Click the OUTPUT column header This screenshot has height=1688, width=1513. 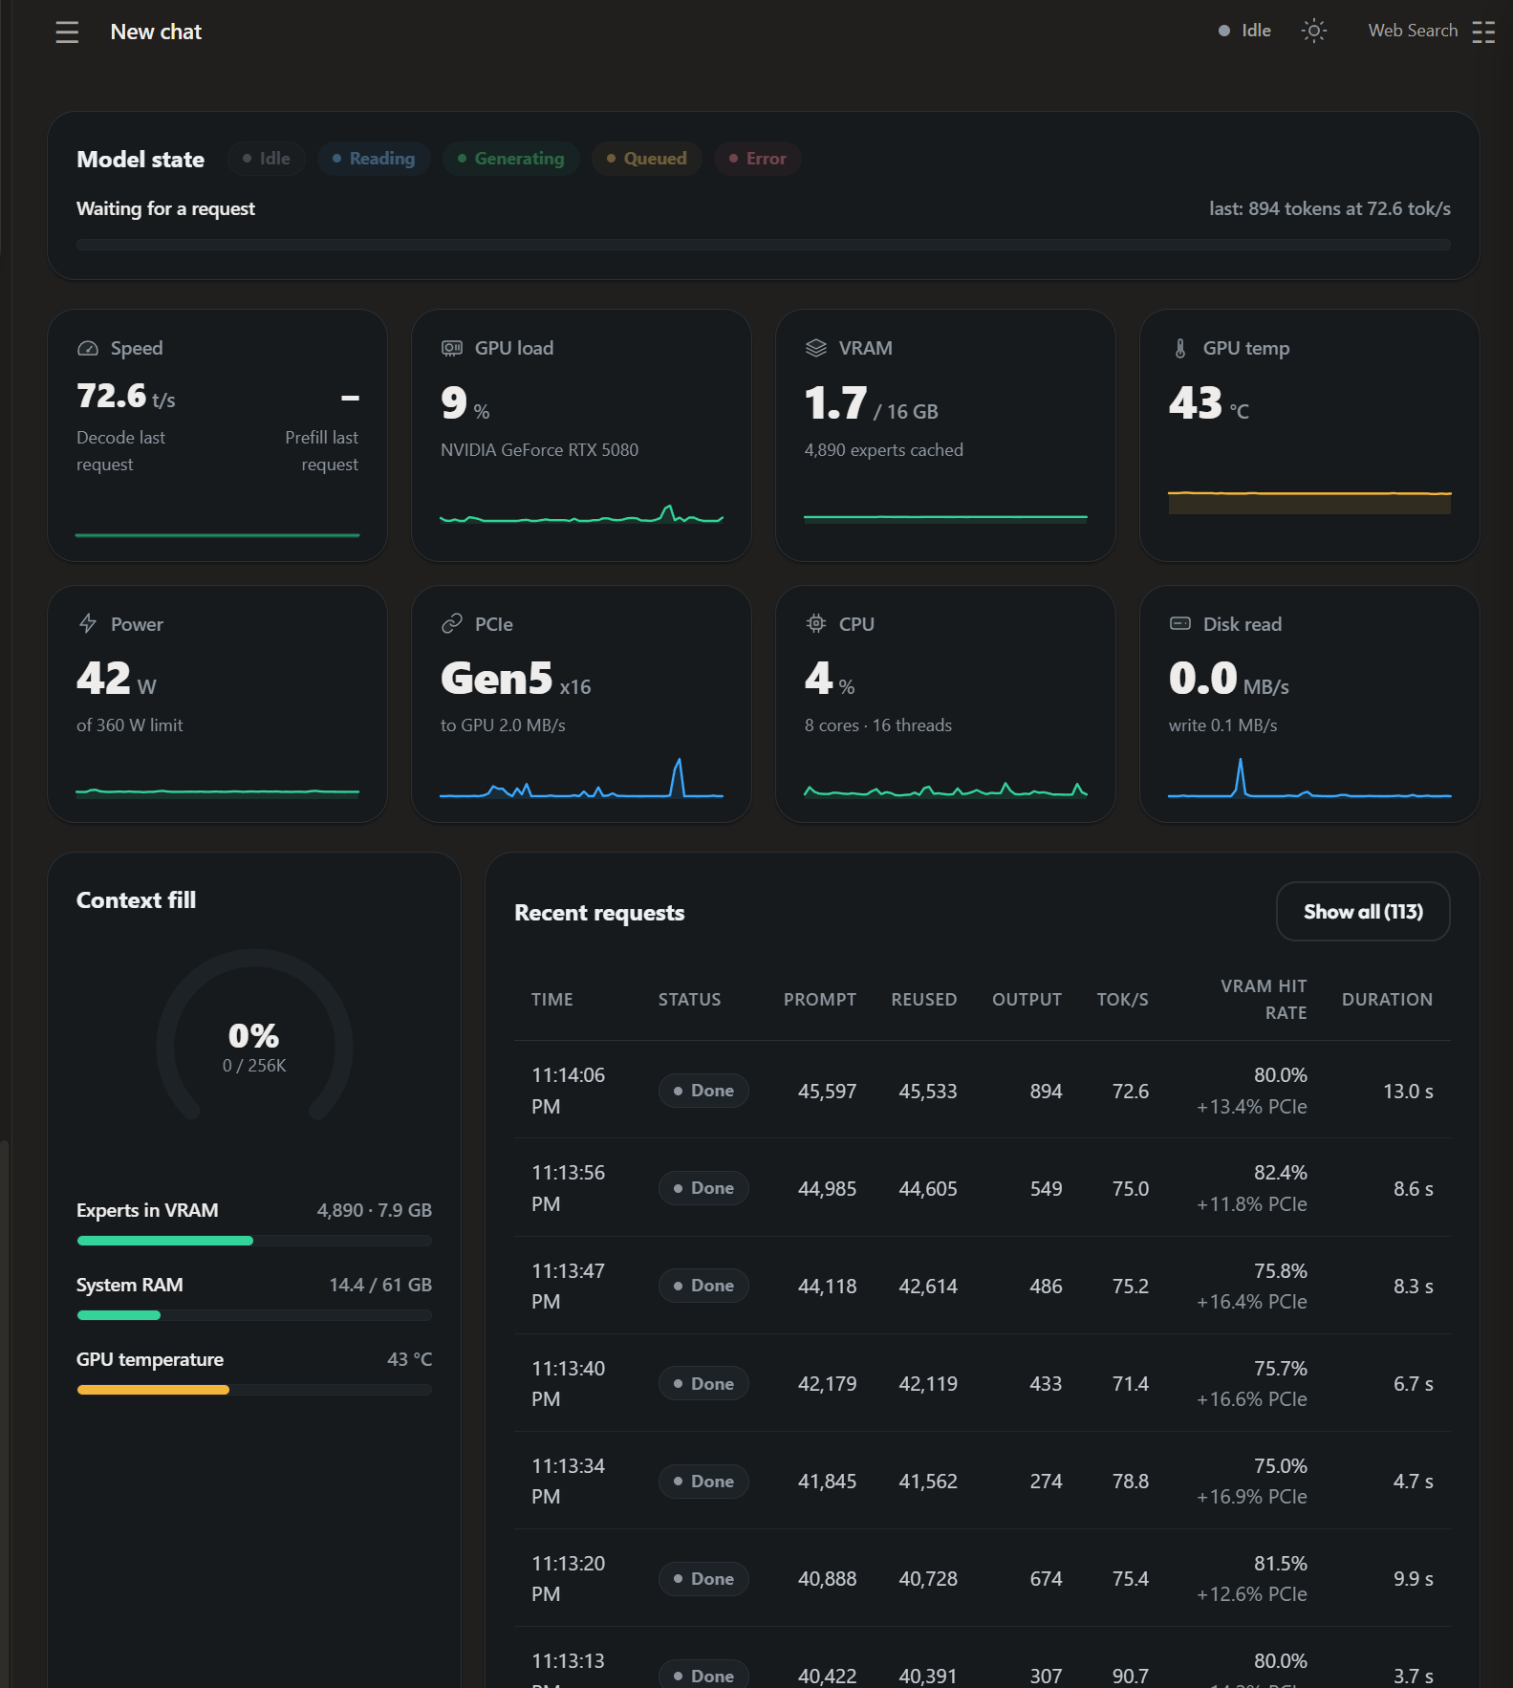[x=1027, y=1000]
